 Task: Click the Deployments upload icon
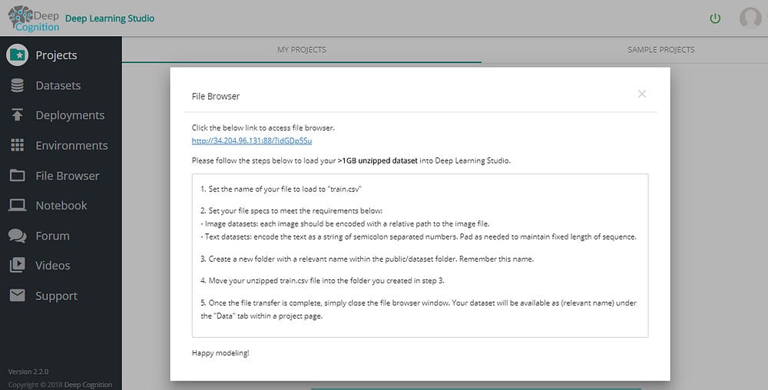pos(17,115)
